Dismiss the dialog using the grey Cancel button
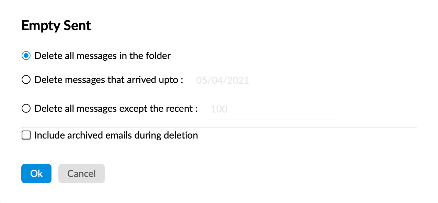 (81, 174)
